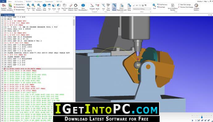Select the Measure Distance tool
This screenshot has width=213, height=122.
(x=71, y=7)
